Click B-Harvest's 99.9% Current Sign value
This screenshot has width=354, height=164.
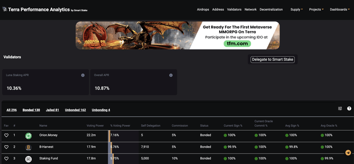(232, 147)
